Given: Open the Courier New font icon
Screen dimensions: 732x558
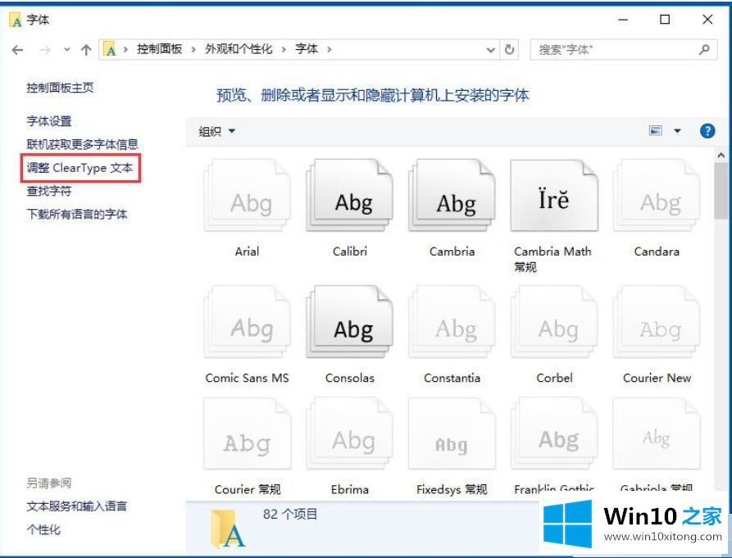Looking at the screenshot, I should pos(657,322).
